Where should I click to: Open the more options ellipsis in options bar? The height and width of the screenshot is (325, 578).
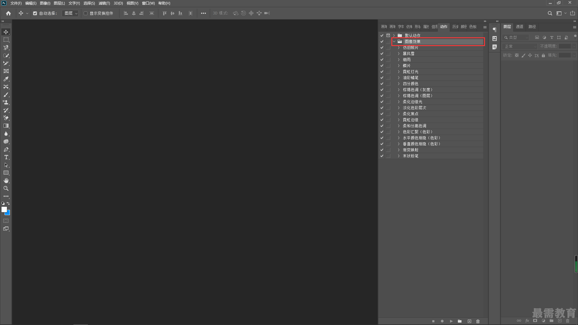204,13
